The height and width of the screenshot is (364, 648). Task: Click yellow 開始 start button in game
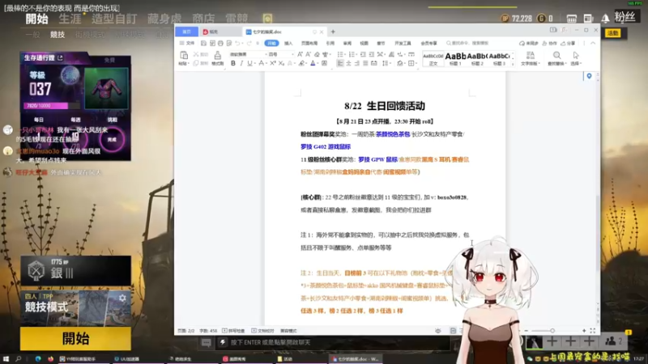click(x=75, y=338)
